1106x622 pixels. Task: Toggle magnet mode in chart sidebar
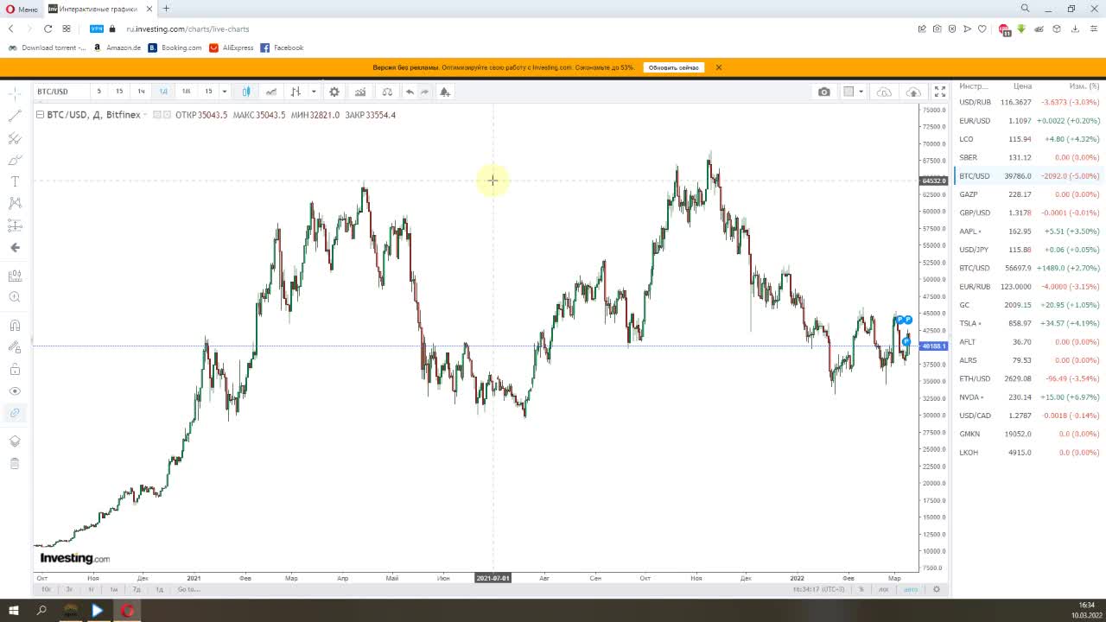15,326
